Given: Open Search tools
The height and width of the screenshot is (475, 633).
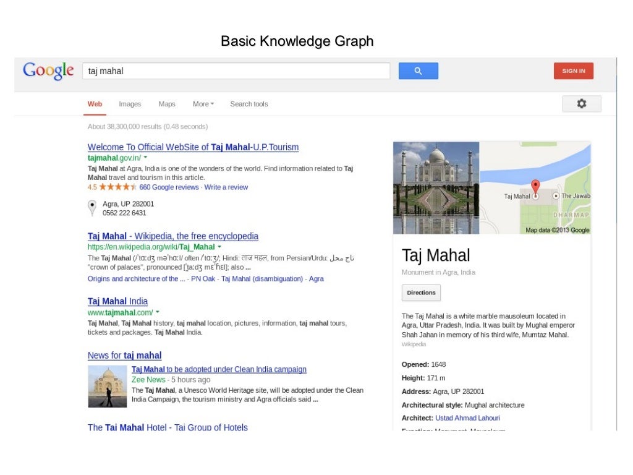Looking at the screenshot, I should pyautogui.click(x=249, y=104).
